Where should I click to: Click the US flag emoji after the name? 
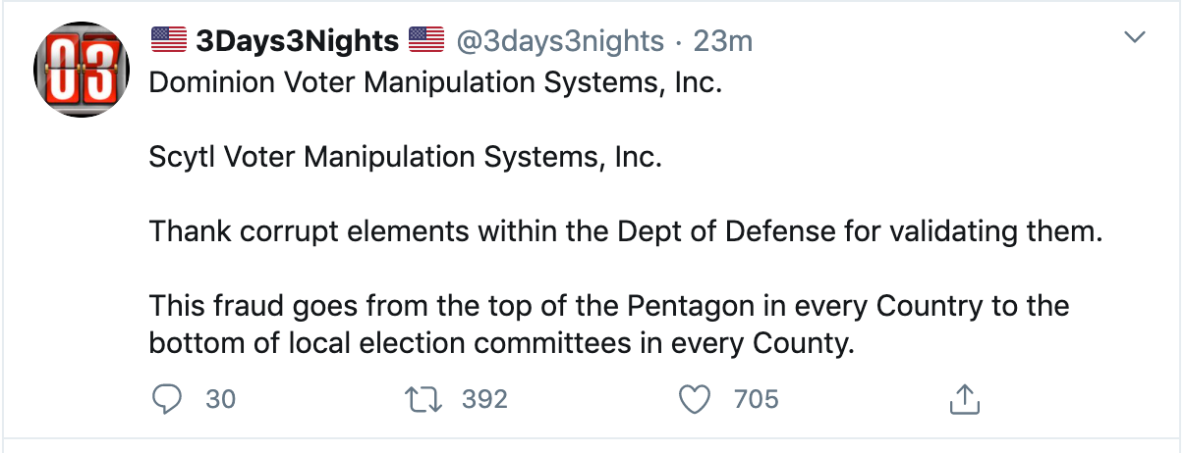pos(426,40)
